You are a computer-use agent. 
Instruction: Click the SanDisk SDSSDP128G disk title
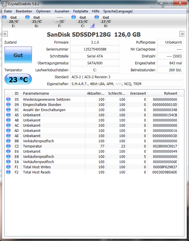click(93, 35)
